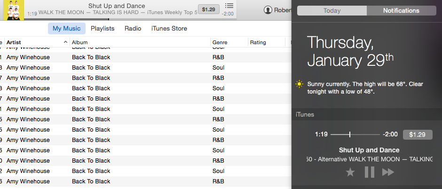Switch Notification Center to the Today tab
This screenshot has width=442, height=189.
(x=332, y=11)
